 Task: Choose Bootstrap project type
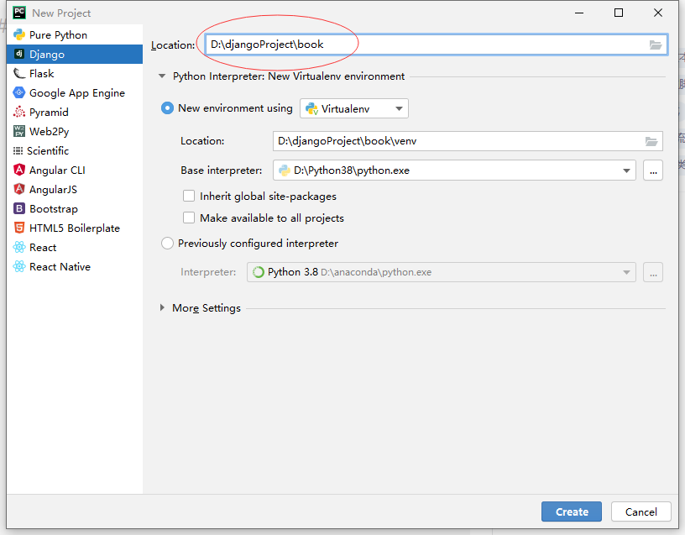pos(75,208)
